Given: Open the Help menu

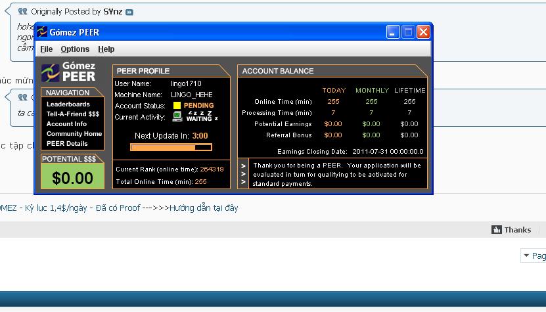Looking at the screenshot, I should 106,49.
